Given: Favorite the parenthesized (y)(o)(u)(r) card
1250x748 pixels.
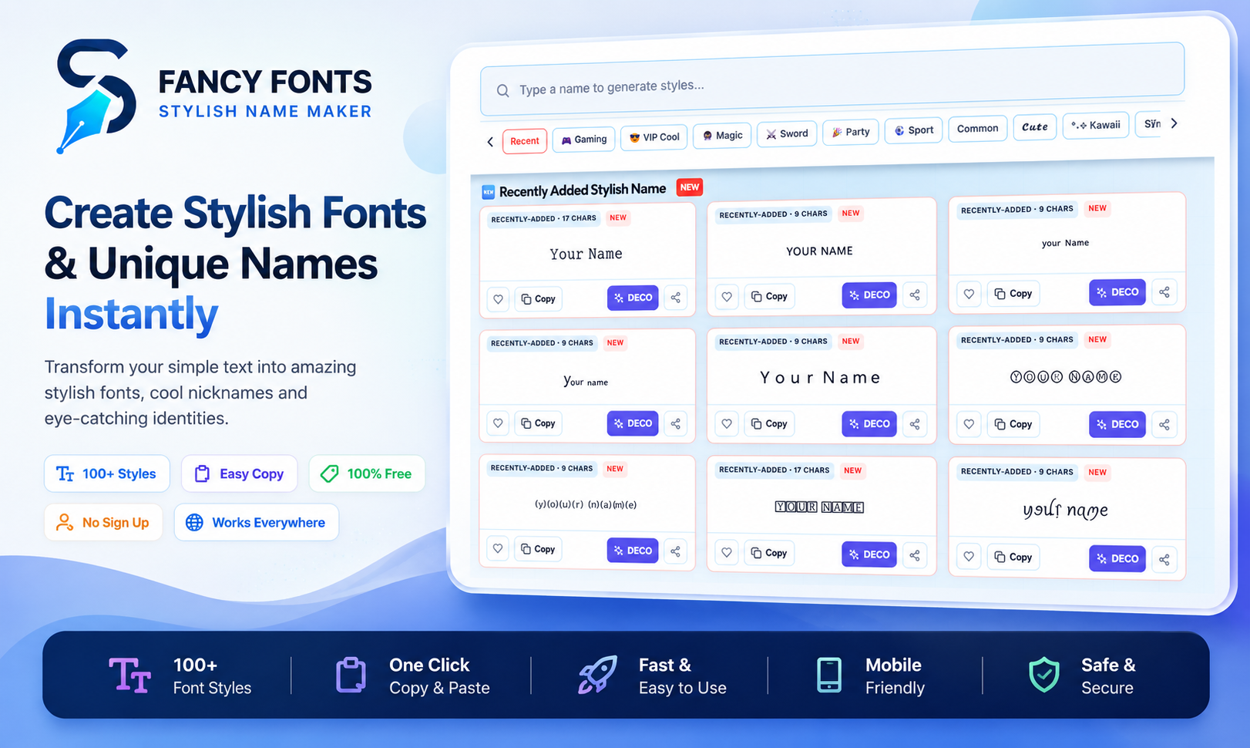Looking at the screenshot, I should tap(498, 548).
